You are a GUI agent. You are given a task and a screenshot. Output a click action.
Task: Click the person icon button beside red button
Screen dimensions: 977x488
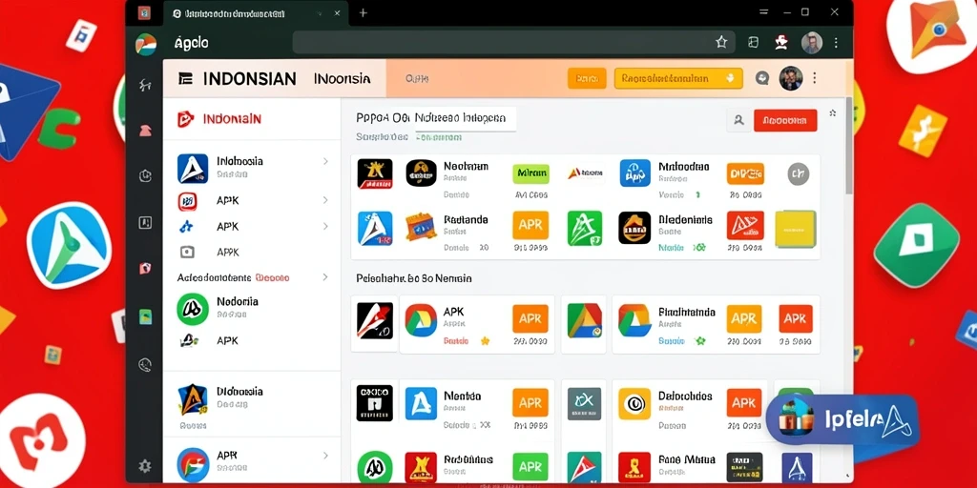pos(739,121)
